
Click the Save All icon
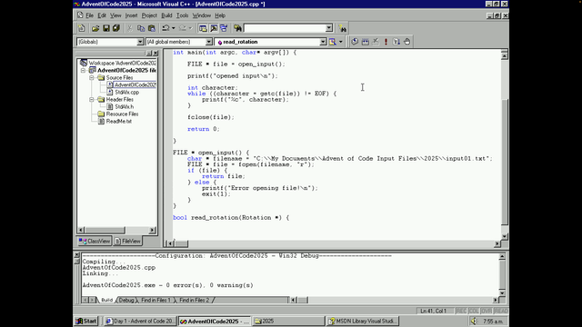coord(116,28)
